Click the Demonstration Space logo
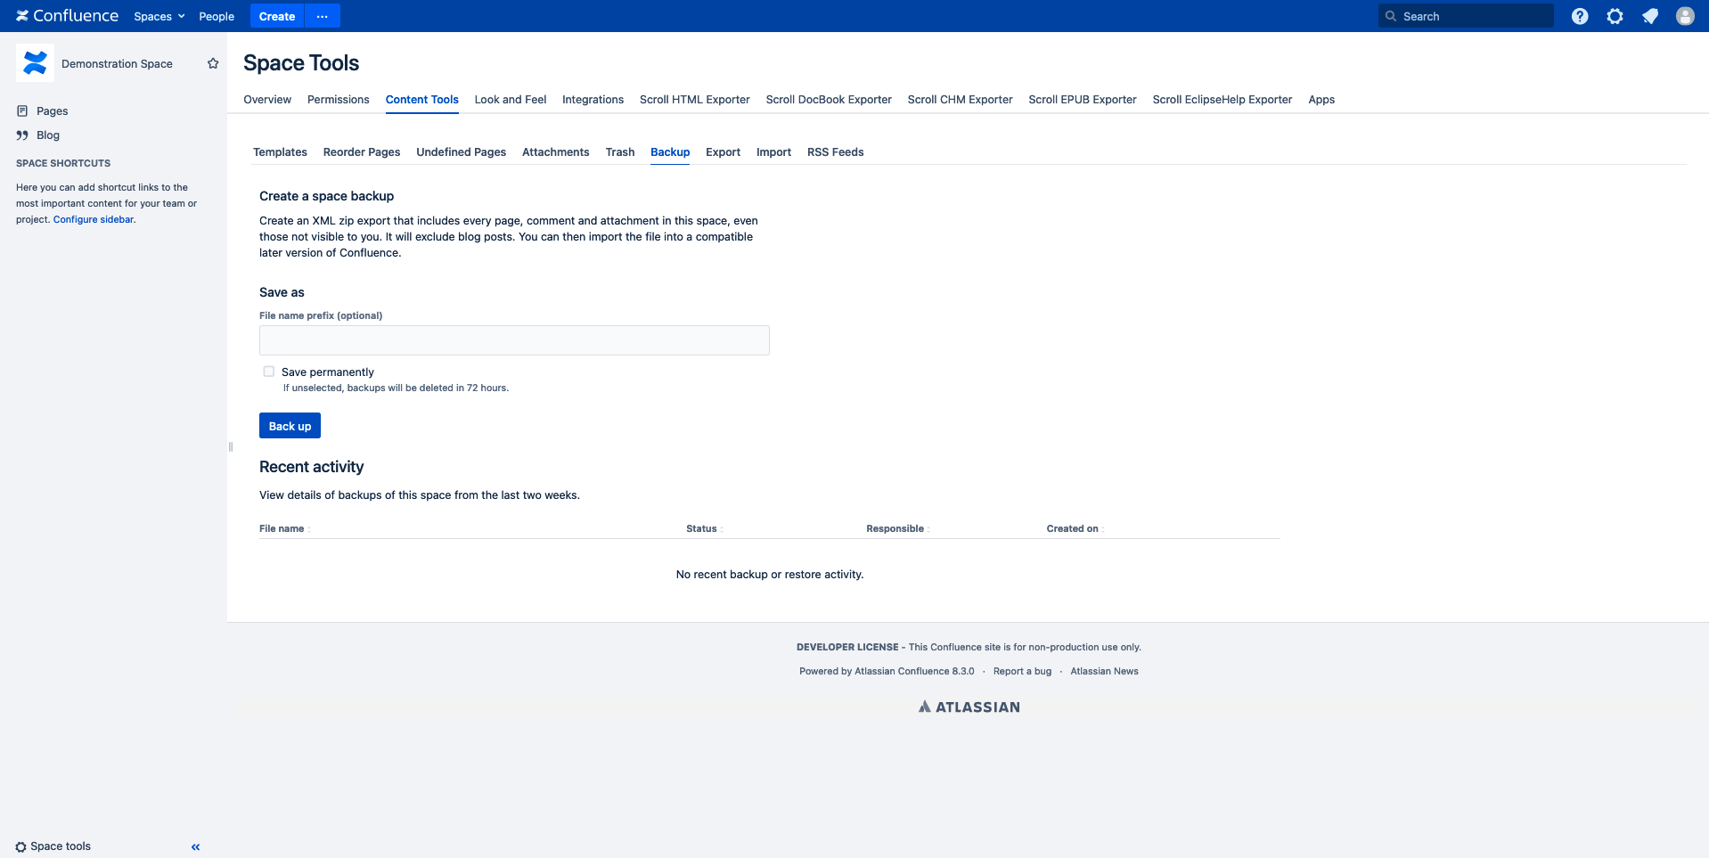The image size is (1709, 858). coord(36,63)
